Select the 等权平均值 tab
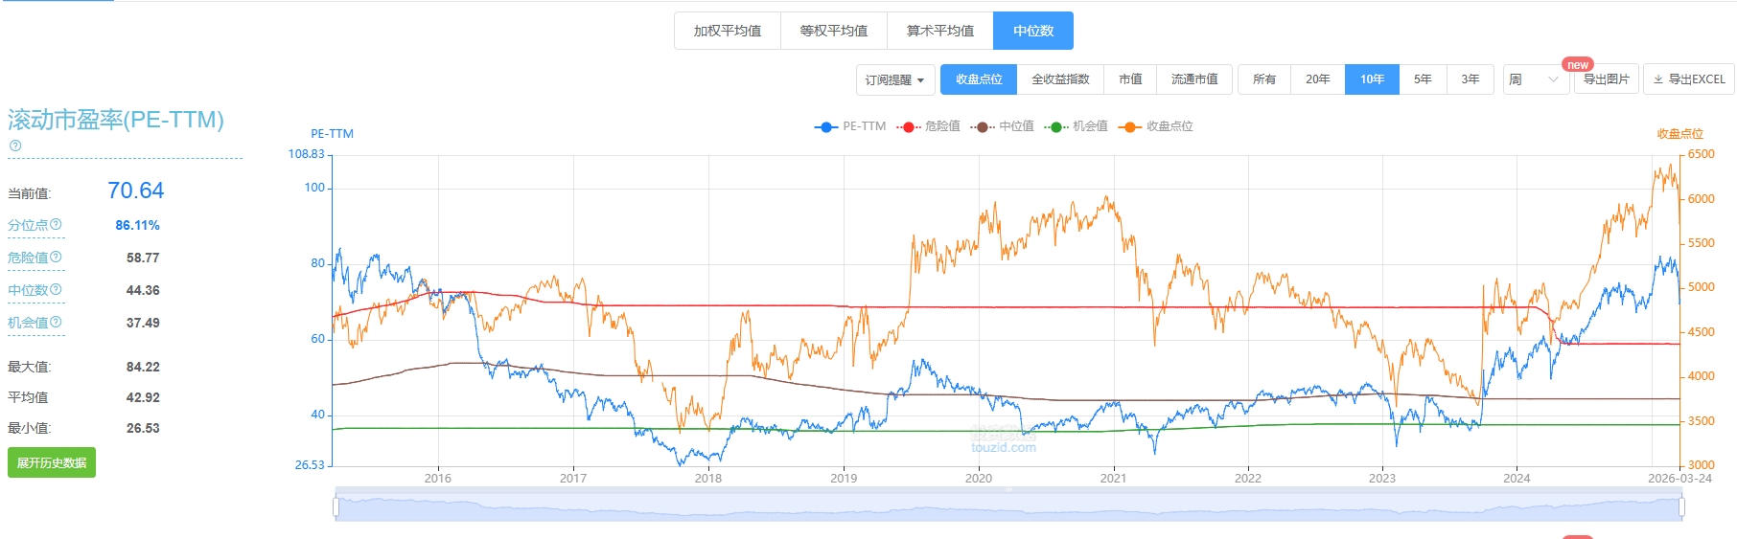This screenshot has width=1737, height=539. point(834,31)
